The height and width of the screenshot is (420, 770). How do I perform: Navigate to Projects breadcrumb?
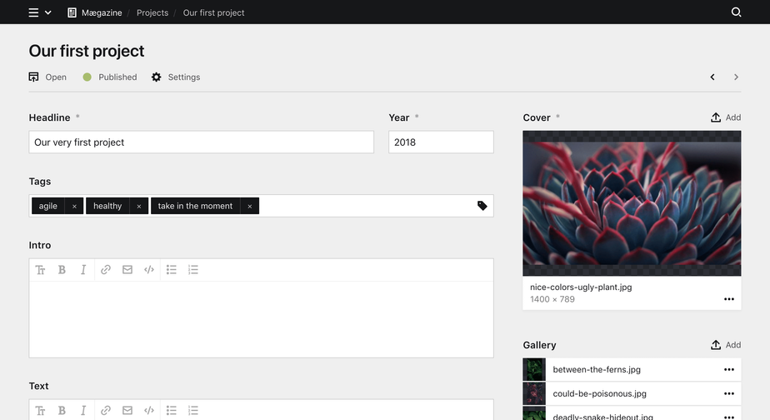(x=152, y=12)
